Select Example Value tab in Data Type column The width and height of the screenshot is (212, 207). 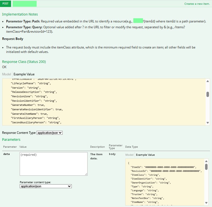[x=145, y=155]
